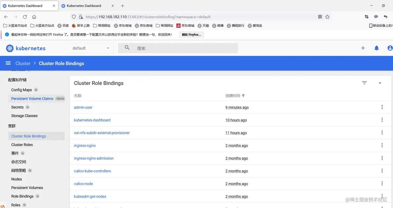Open actions menu for calico-kube-controllers row
The image size is (393, 208).
coord(382,171)
